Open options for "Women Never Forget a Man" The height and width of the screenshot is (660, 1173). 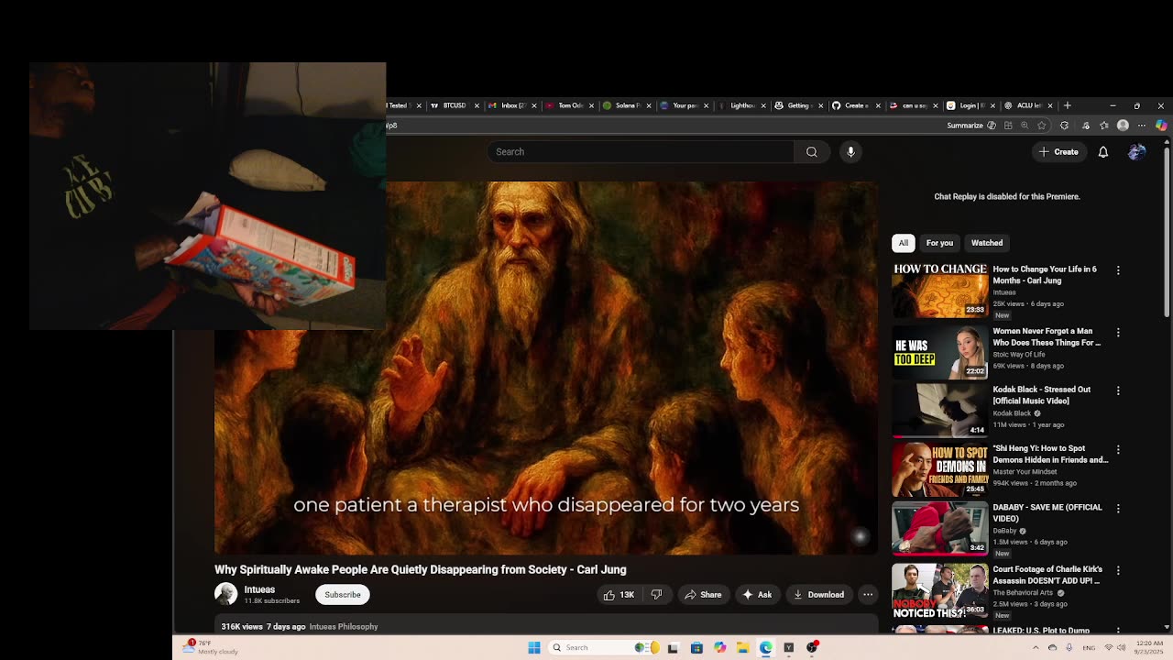click(x=1118, y=332)
